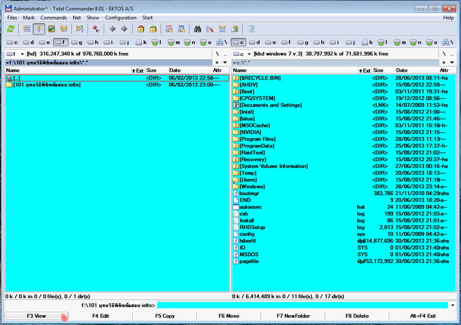Click the Synchronize directories icon

pos(222,29)
